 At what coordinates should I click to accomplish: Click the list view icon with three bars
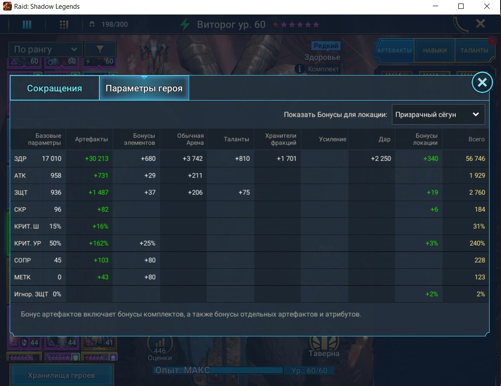coord(27,25)
